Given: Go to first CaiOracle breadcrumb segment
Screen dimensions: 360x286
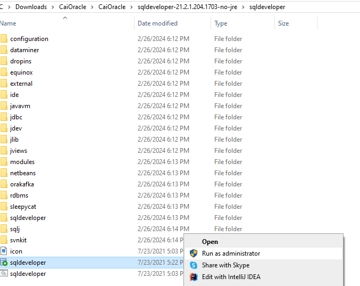Looking at the screenshot, I should click(x=72, y=7).
